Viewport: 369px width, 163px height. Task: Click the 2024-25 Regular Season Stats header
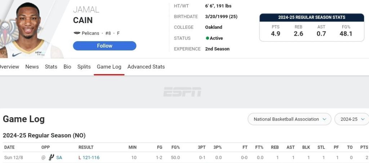click(x=312, y=17)
